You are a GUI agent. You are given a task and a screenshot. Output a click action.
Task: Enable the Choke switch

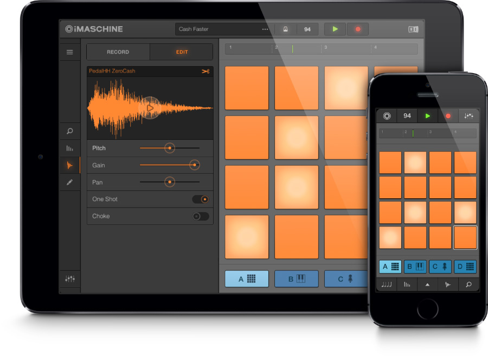point(201,216)
